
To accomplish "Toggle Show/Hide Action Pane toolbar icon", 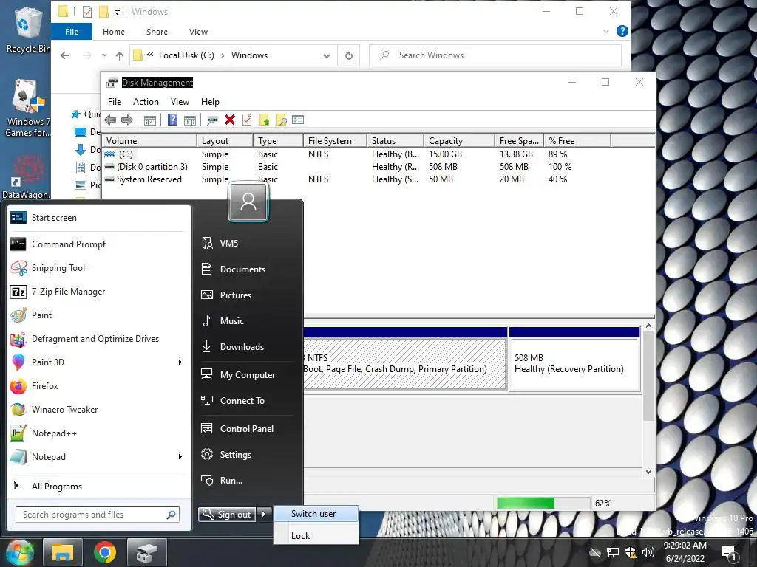I will tap(190, 120).
